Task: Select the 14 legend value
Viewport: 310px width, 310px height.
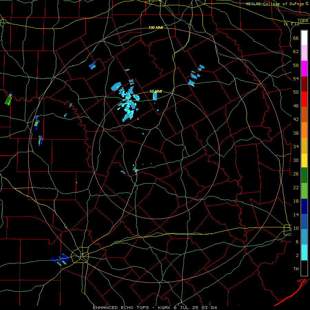Action: (x=296, y=215)
